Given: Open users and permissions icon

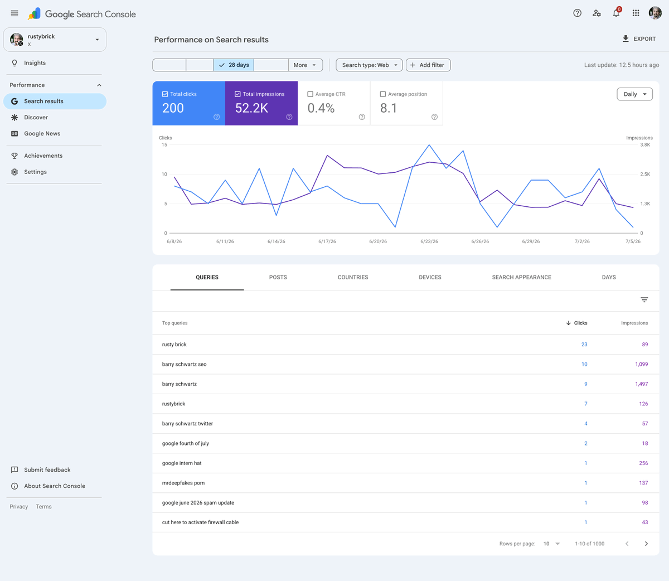Looking at the screenshot, I should click(597, 13).
